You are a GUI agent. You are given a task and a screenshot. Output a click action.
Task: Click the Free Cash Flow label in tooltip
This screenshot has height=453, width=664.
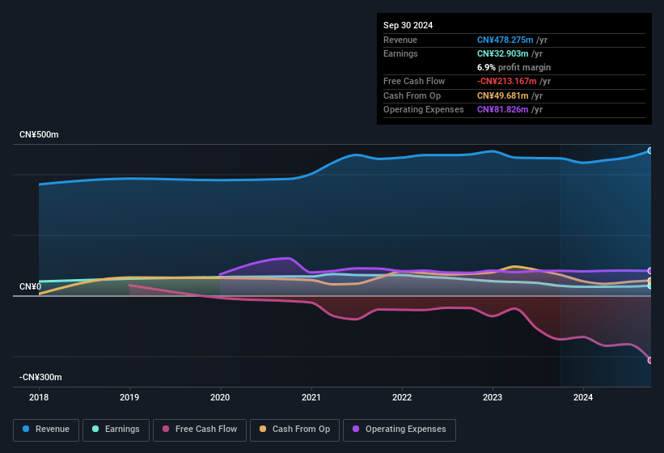pos(414,81)
